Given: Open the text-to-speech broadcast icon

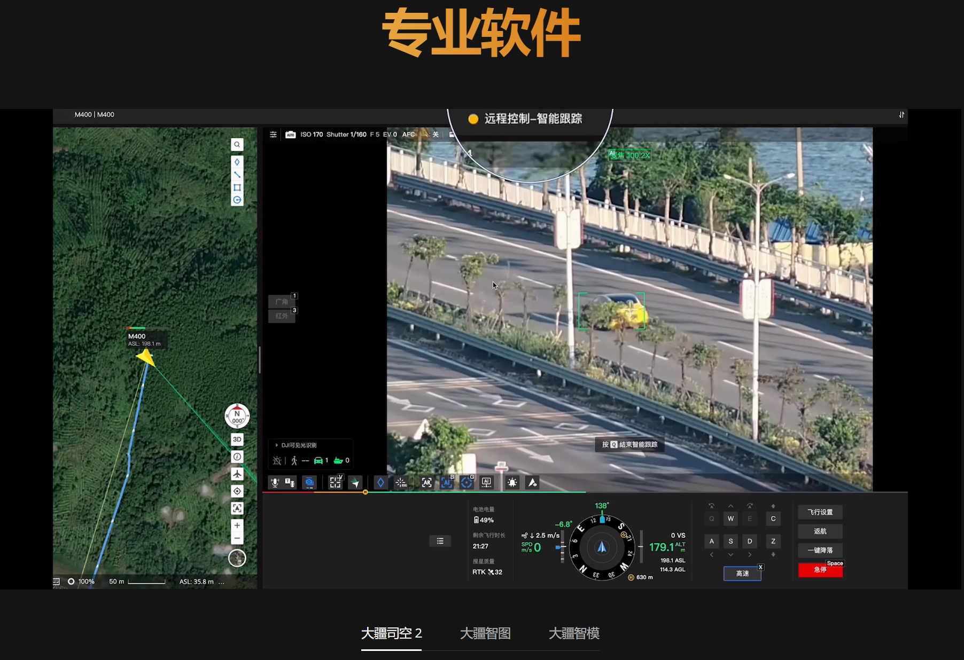Looking at the screenshot, I should click(x=290, y=483).
